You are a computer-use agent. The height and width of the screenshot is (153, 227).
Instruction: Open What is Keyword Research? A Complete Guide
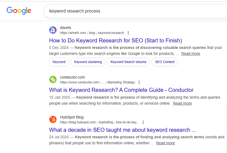(x=121, y=90)
